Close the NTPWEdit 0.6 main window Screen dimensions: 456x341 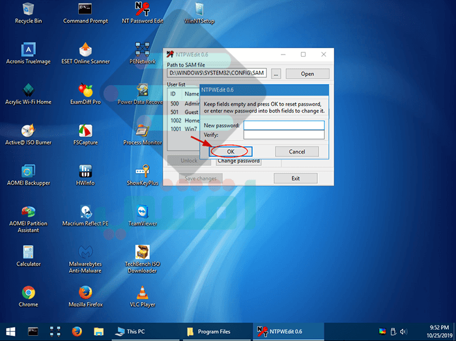click(x=323, y=54)
